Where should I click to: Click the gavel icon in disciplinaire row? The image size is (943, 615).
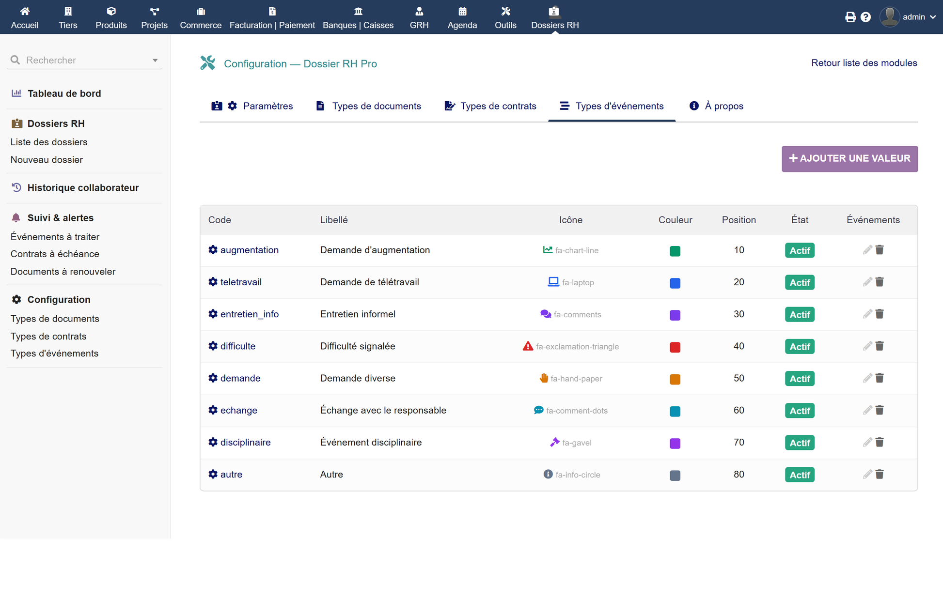tap(555, 442)
